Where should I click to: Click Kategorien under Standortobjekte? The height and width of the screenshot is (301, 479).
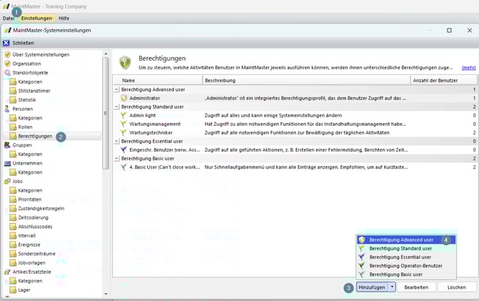[x=30, y=82]
